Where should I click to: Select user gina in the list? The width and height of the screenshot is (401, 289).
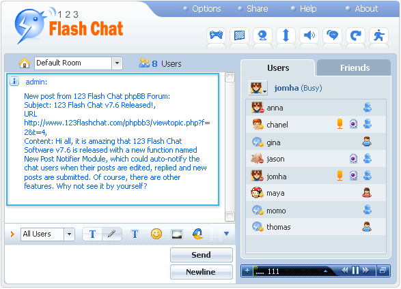click(x=316, y=142)
